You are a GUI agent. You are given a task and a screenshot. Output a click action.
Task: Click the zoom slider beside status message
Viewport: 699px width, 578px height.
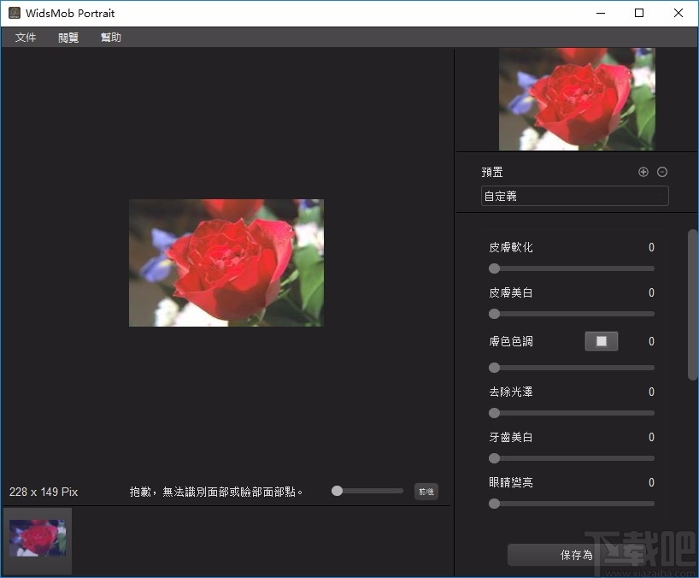click(367, 491)
